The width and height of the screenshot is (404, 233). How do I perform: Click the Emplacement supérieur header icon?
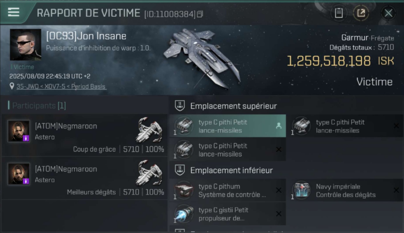[x=180, y=106]
